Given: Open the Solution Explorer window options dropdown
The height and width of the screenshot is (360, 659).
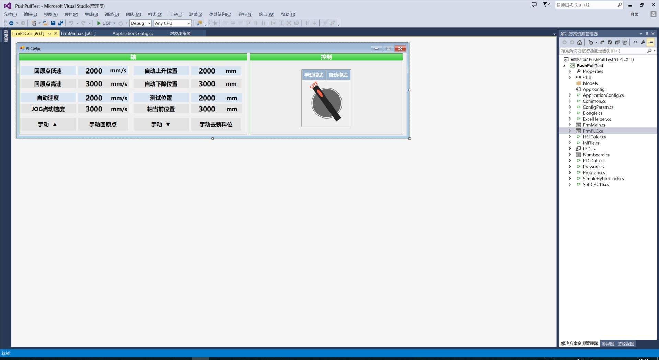Looking at the screenshot, I should (641, 34).
